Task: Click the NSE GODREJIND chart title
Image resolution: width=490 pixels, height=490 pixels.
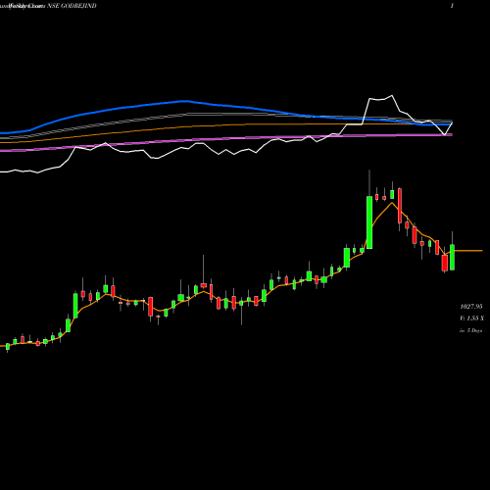Action: point(73,6)
